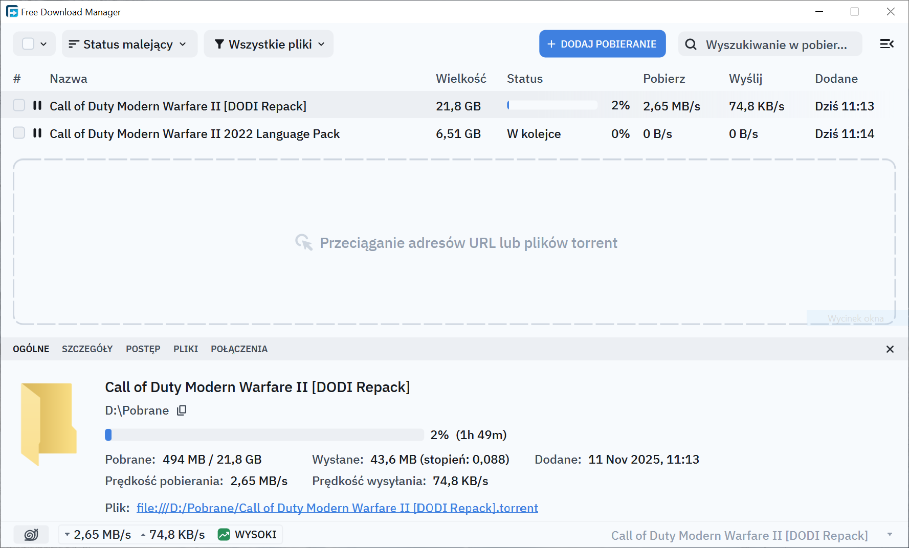Screen dimensions: 909x548
Task: Open the POŁĄCZENIA tab
Action: pos(239,349)
